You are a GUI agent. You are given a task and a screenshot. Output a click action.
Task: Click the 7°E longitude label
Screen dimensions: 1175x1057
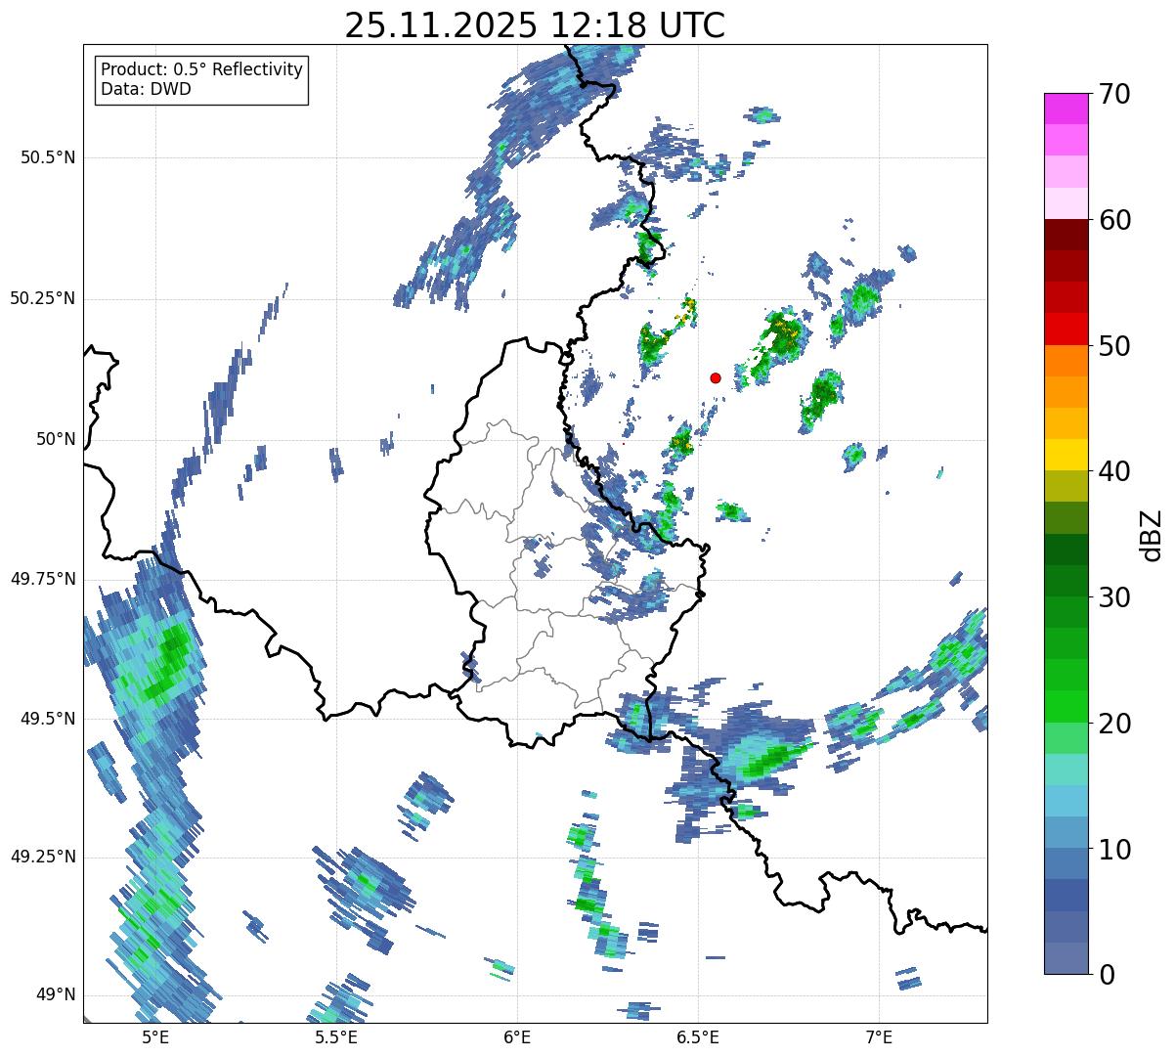point(879,1036)
